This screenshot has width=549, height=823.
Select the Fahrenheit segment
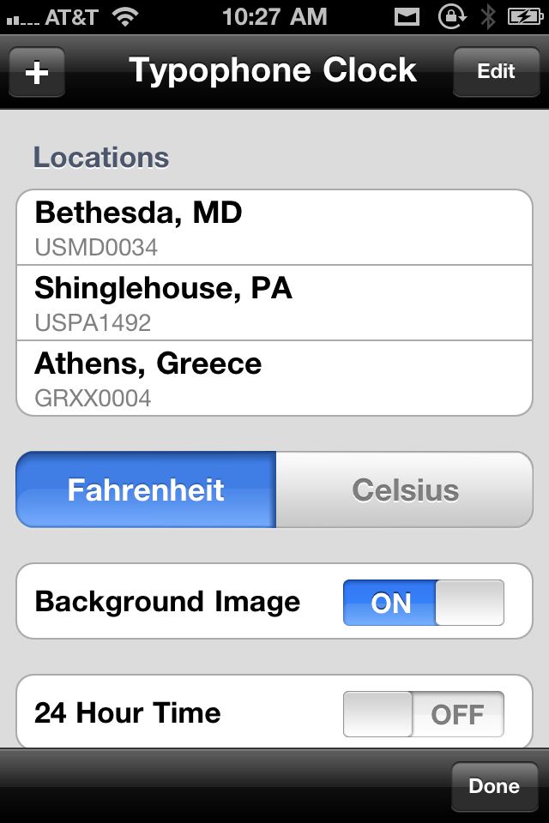point(146,490)
